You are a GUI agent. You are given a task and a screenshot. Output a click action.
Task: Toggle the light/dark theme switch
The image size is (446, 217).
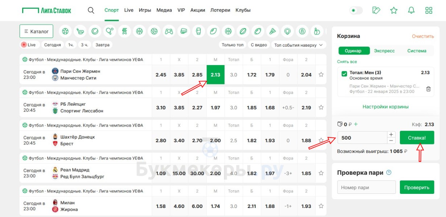pyautogui.click(x=356, y=10)
